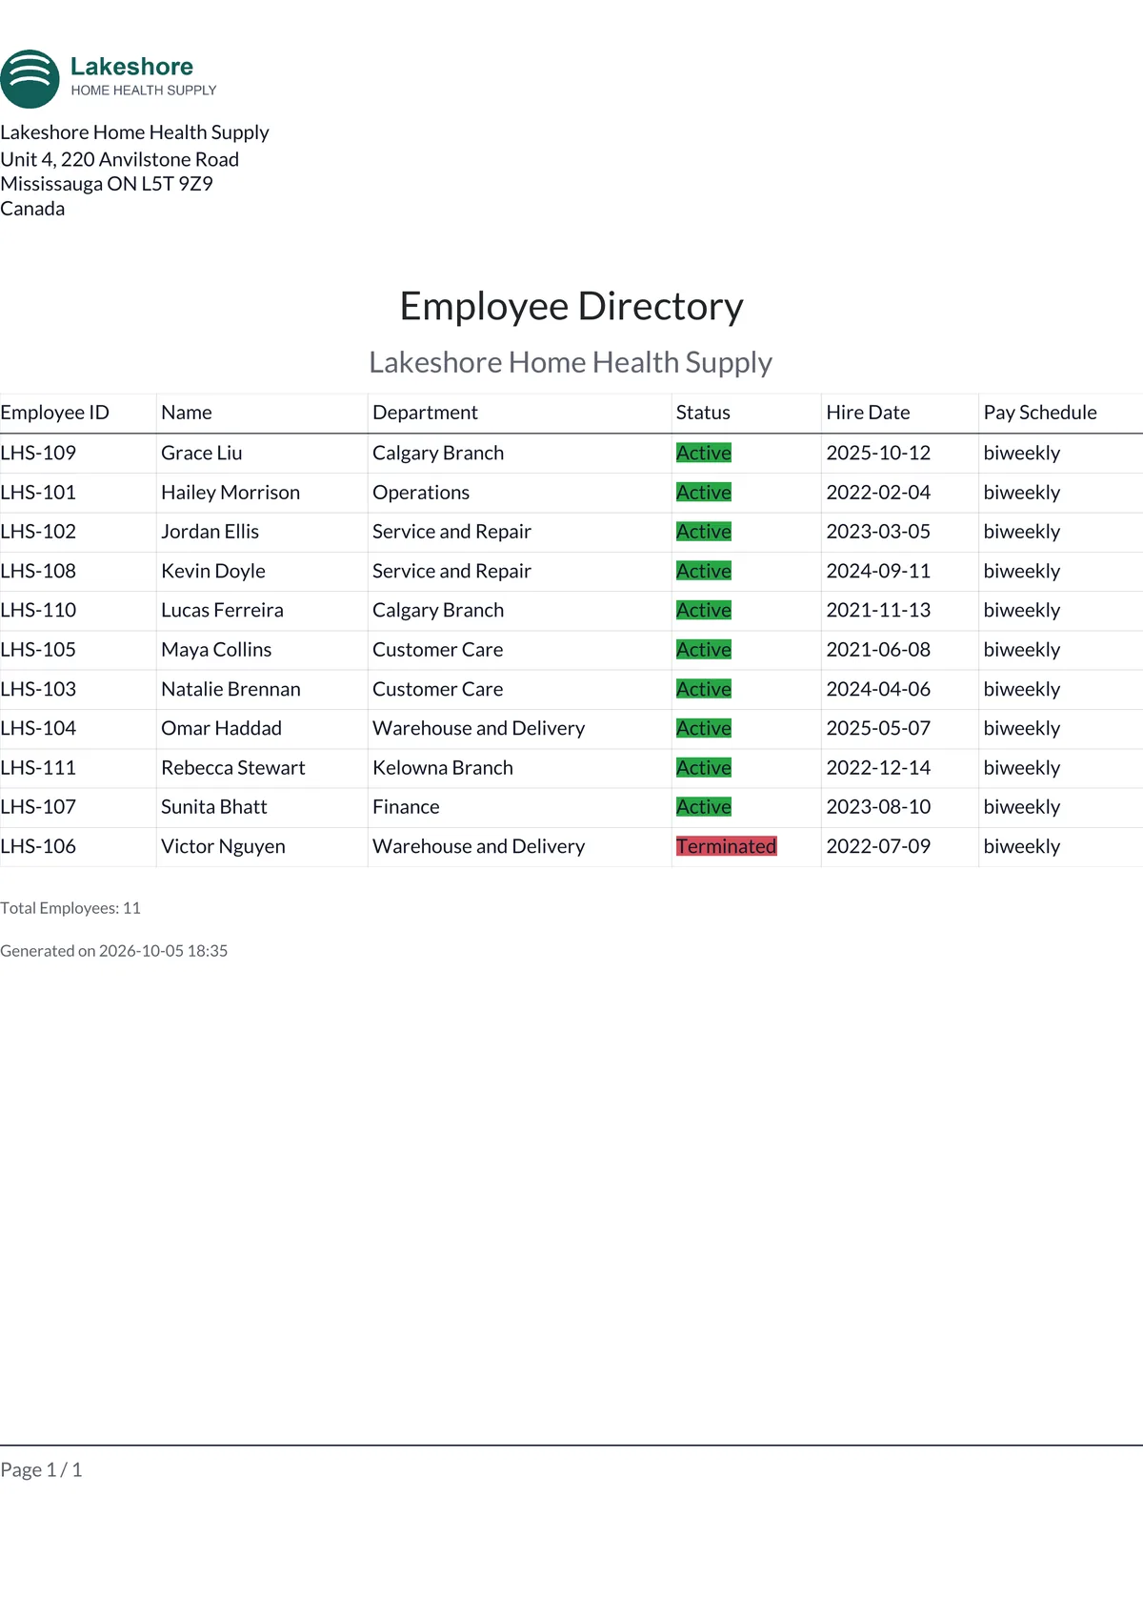The width and height of the screenshot is (1143, 1618).
Task: Click the name Rebecca Stewart
Action: coord(233,768)
